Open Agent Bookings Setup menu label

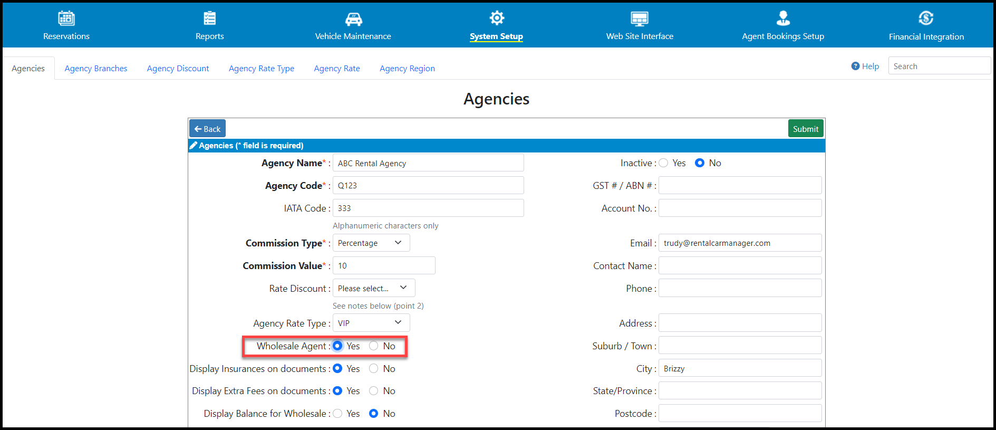(783, 36)
